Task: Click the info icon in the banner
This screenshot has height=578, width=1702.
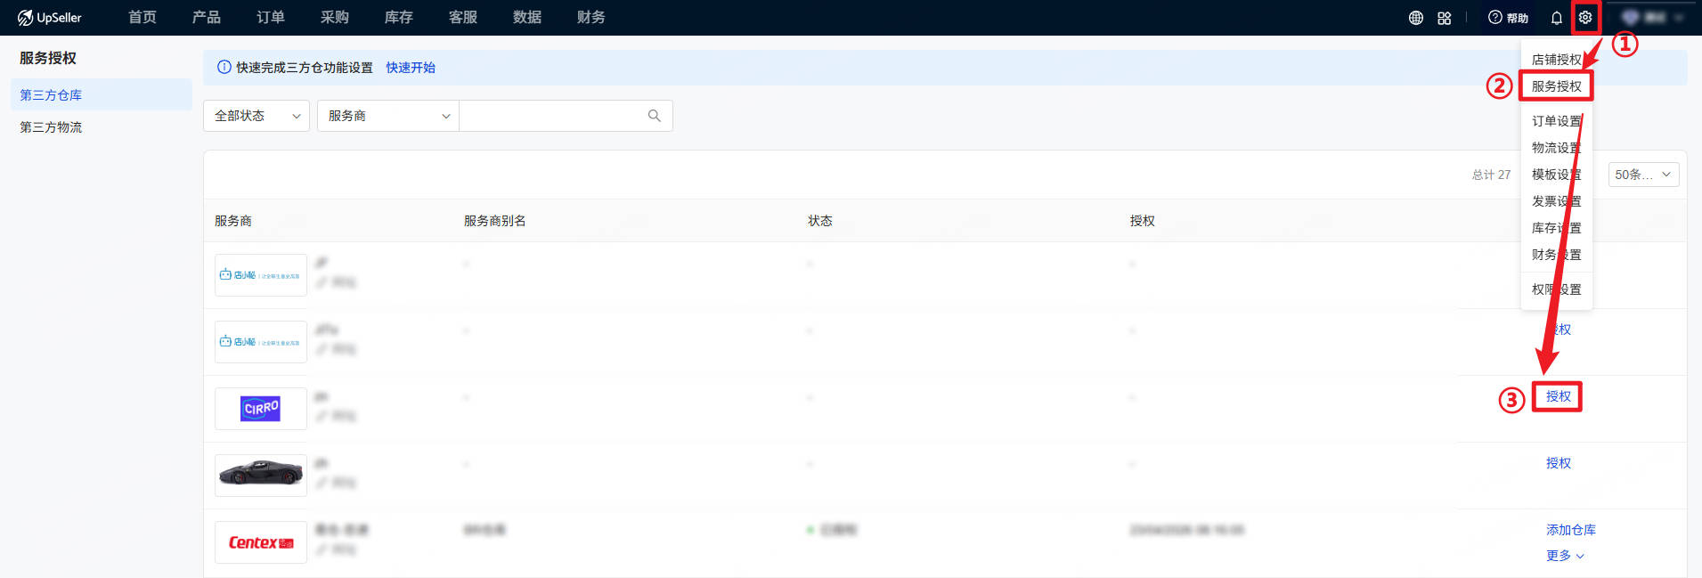Action: 224,68
